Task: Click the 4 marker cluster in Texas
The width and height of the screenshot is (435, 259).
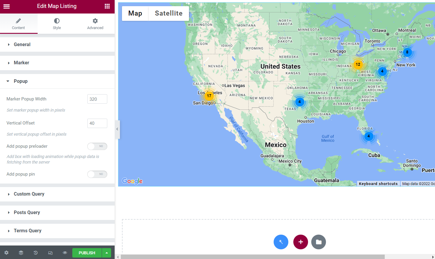Action: pyautogui.click(x=300, y=102)
